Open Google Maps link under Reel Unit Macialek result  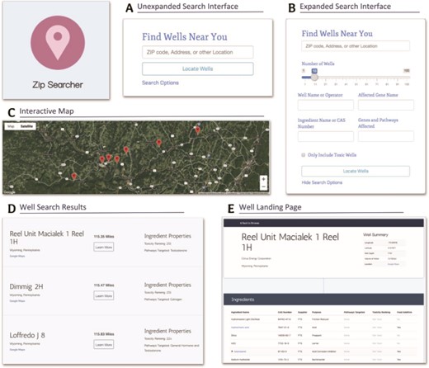click(x=17, y=256)
